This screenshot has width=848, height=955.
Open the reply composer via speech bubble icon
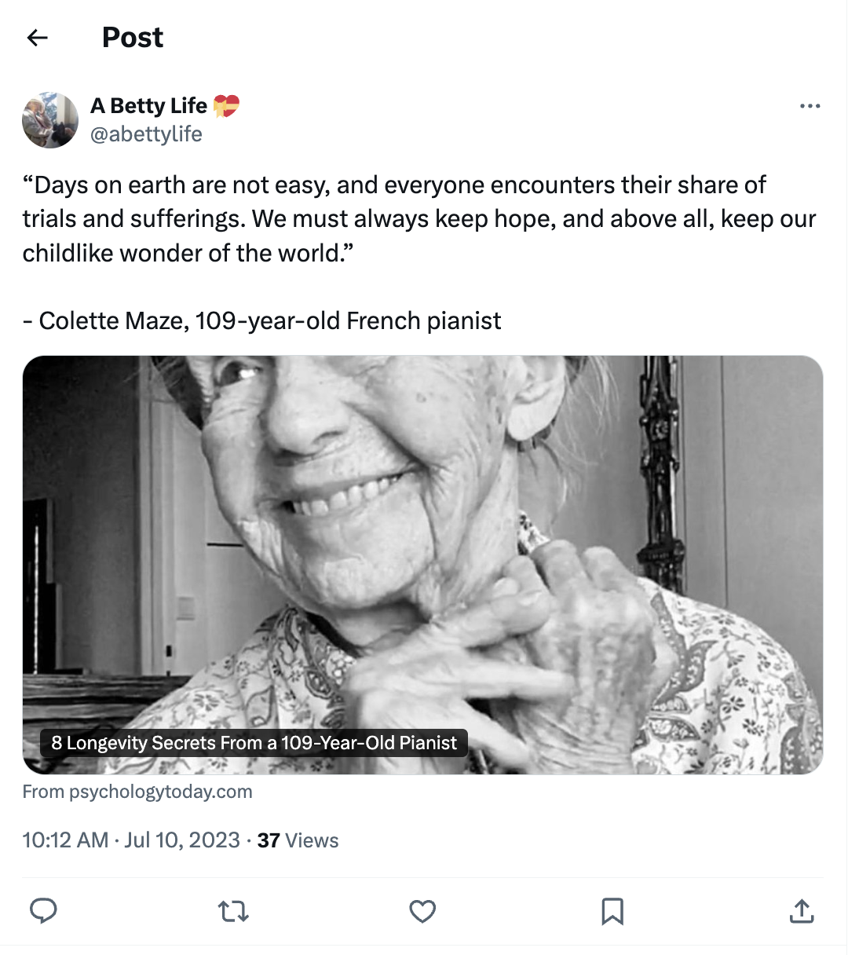tap(45, 911)
